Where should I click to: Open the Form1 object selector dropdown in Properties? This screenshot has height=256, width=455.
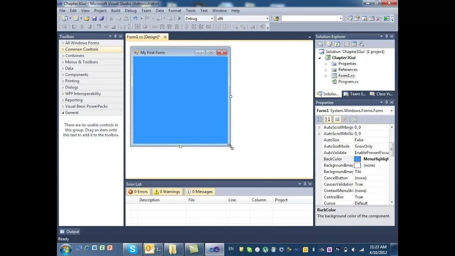pos(391,111)
